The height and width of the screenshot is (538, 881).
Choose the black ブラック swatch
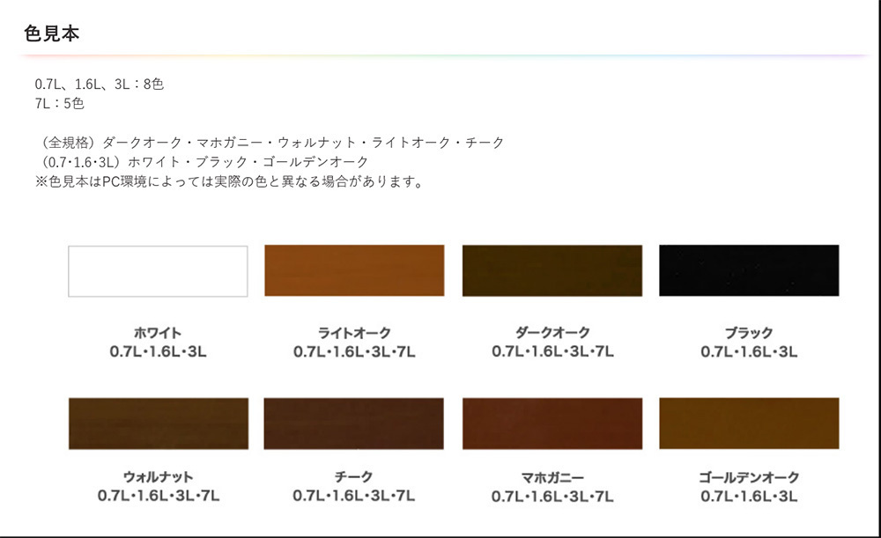749,270
